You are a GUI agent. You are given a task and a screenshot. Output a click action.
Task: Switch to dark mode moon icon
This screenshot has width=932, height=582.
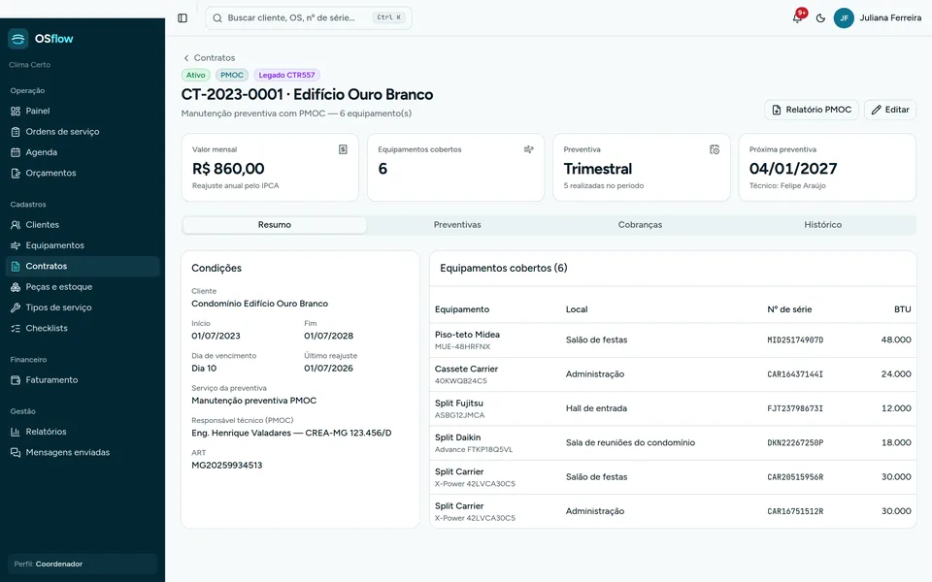tap(821, 17)
